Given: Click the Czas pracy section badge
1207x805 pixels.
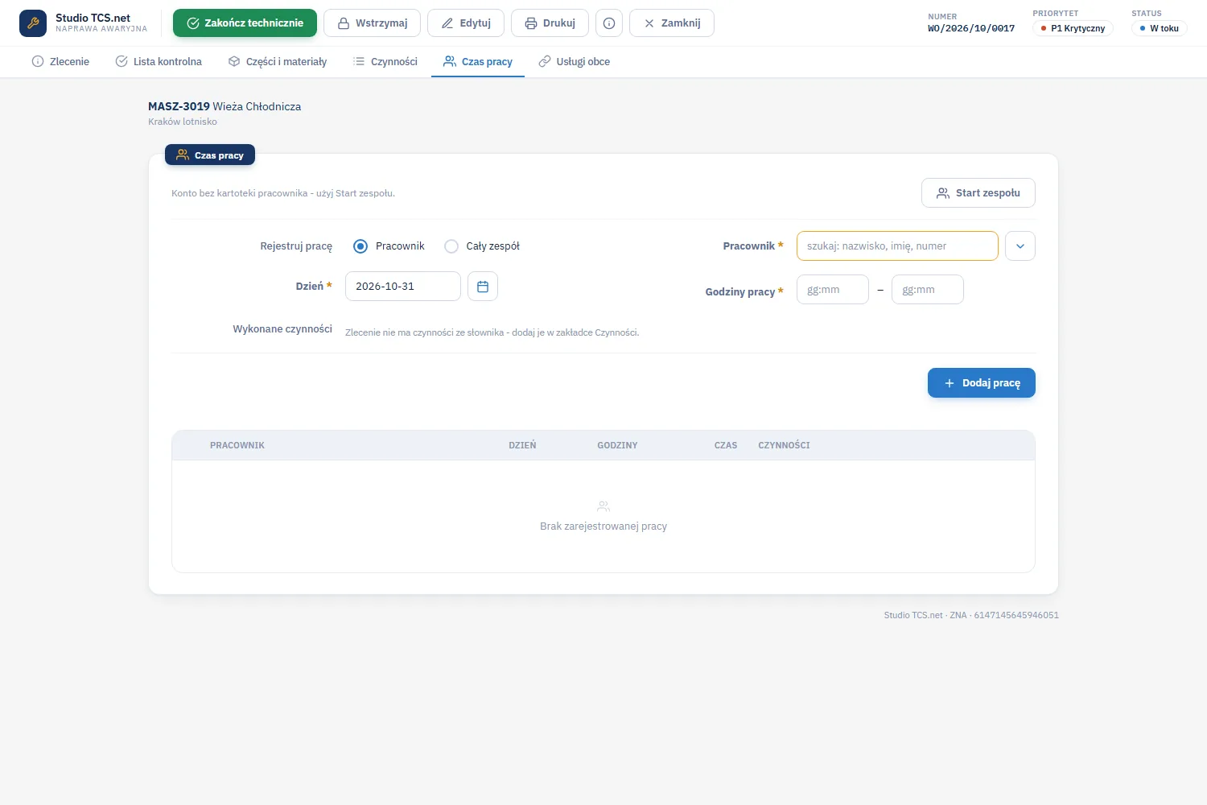Looking at the screenshot, I should click(210, 155).
